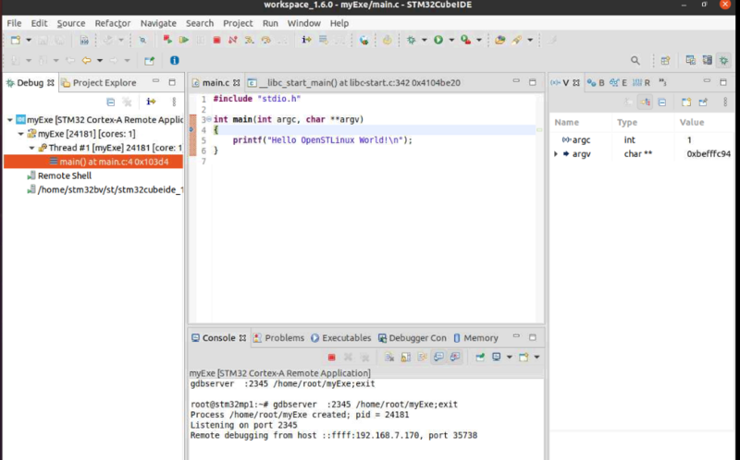Switch to the C/C++ perspective icon
The height and width of the screenshot is (460, 740).
point(690,60)
